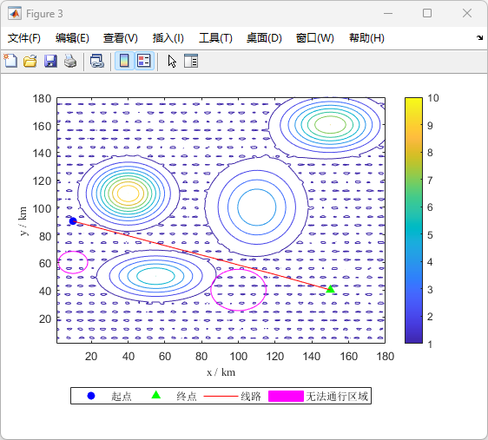The height and width of the screenshot is (440, 488).
Task: Click the 起点 legend entry
Action: click(x=109, y=396)
